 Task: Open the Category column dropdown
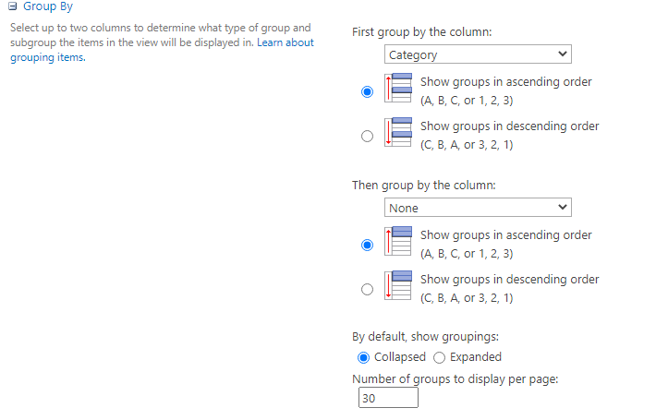point(478,54)
